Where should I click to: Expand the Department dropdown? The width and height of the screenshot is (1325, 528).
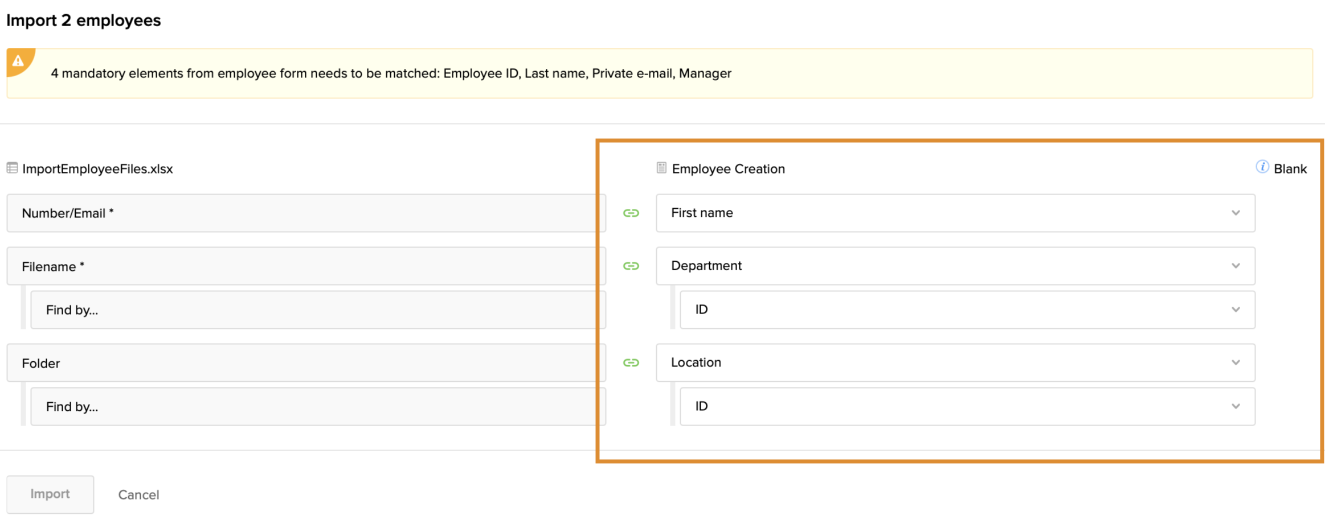955,266
